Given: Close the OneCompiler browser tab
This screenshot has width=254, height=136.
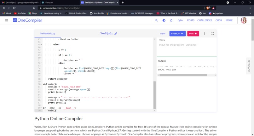Looking at the screenshot, I should coord(117,3).
